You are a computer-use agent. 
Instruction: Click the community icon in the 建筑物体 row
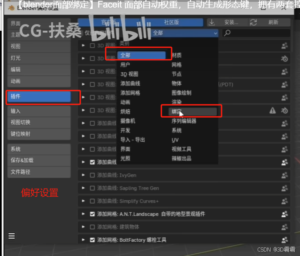click(284, 227)
